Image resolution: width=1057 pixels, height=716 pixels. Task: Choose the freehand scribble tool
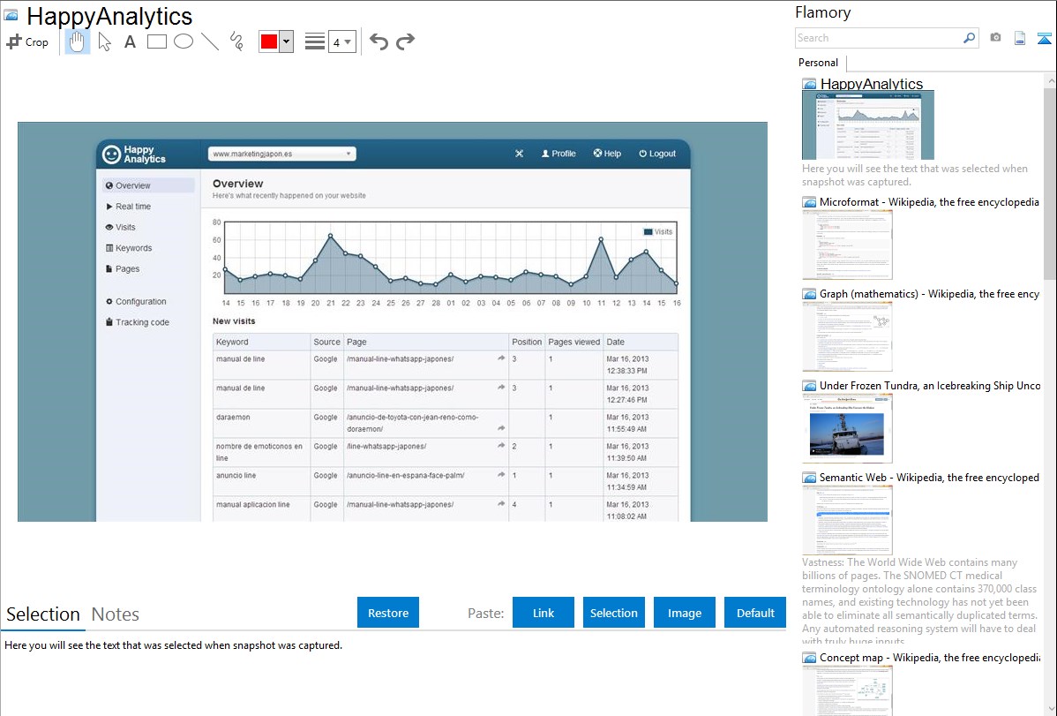[x=236, y=41]
